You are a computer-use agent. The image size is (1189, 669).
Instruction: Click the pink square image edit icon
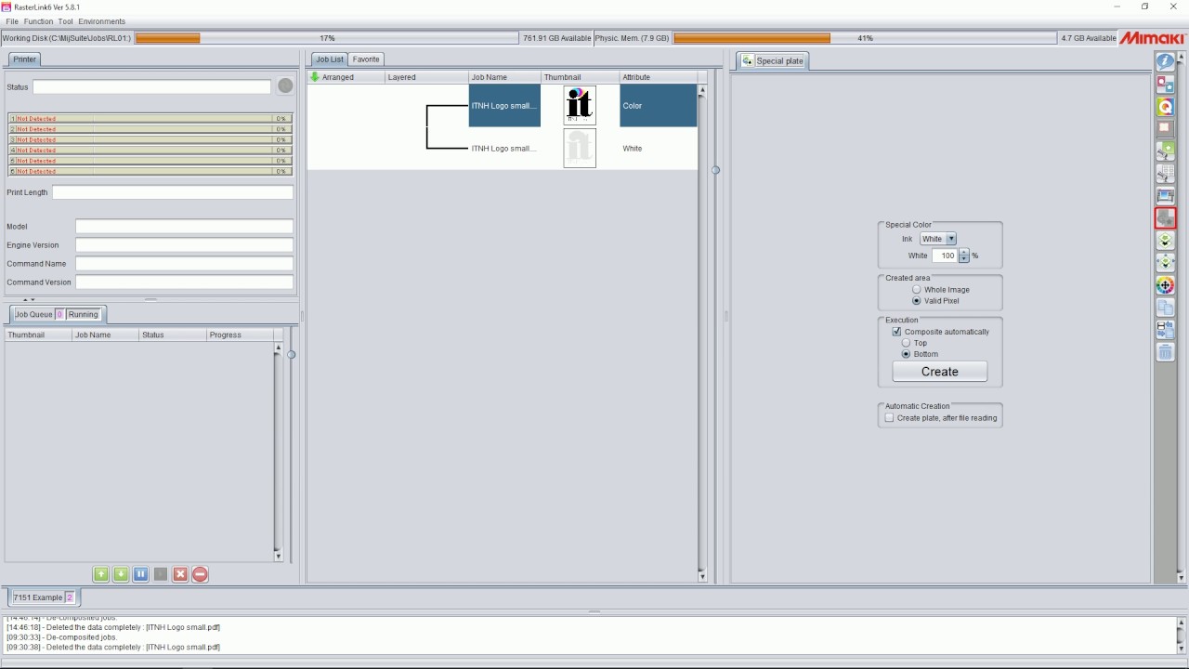(x=1165, y=129)
